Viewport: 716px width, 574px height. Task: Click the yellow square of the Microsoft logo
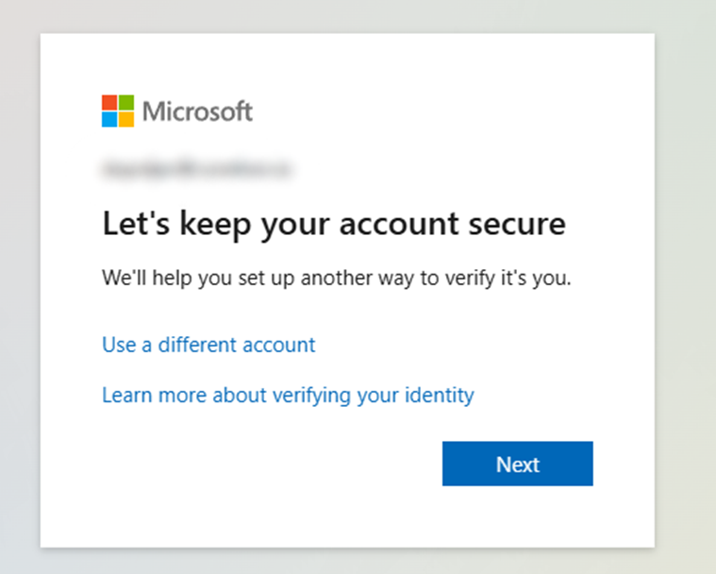pyautogui.click(x=126, y=119)
